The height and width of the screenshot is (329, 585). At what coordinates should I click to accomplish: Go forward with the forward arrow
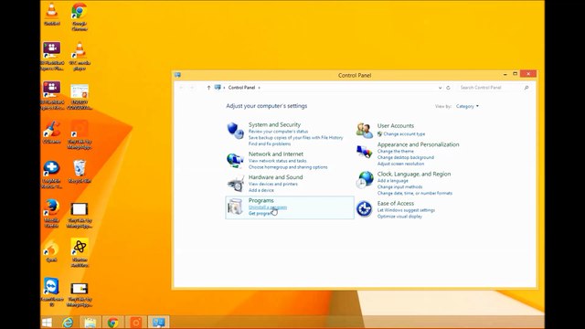click(192, 88)
